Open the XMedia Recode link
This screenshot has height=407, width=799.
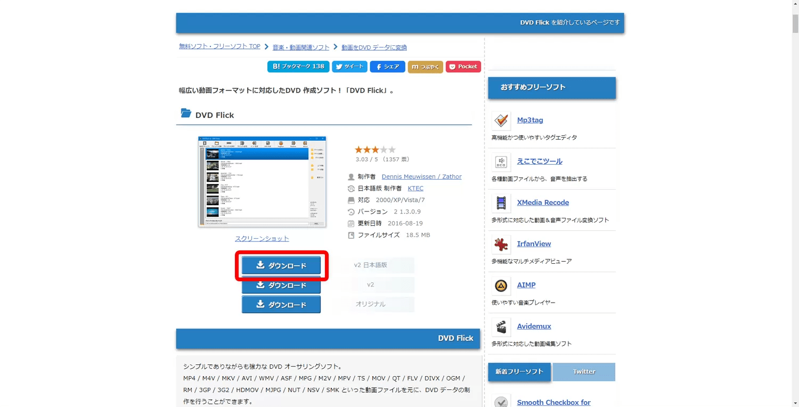click(x=543, y=202)
